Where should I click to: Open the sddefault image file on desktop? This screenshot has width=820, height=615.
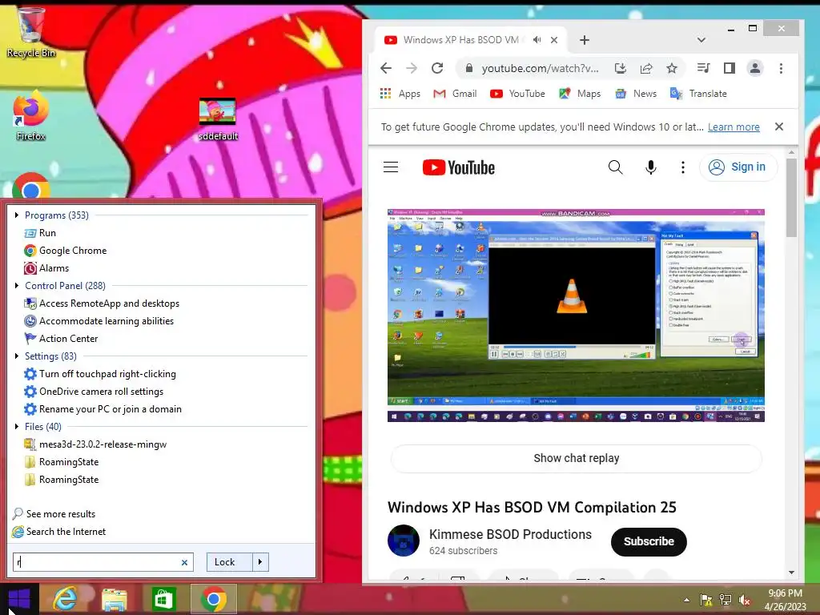click(218, 119)
